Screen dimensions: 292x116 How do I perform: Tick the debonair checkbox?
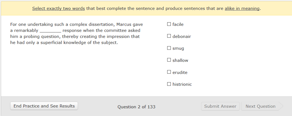pos(169,36)
